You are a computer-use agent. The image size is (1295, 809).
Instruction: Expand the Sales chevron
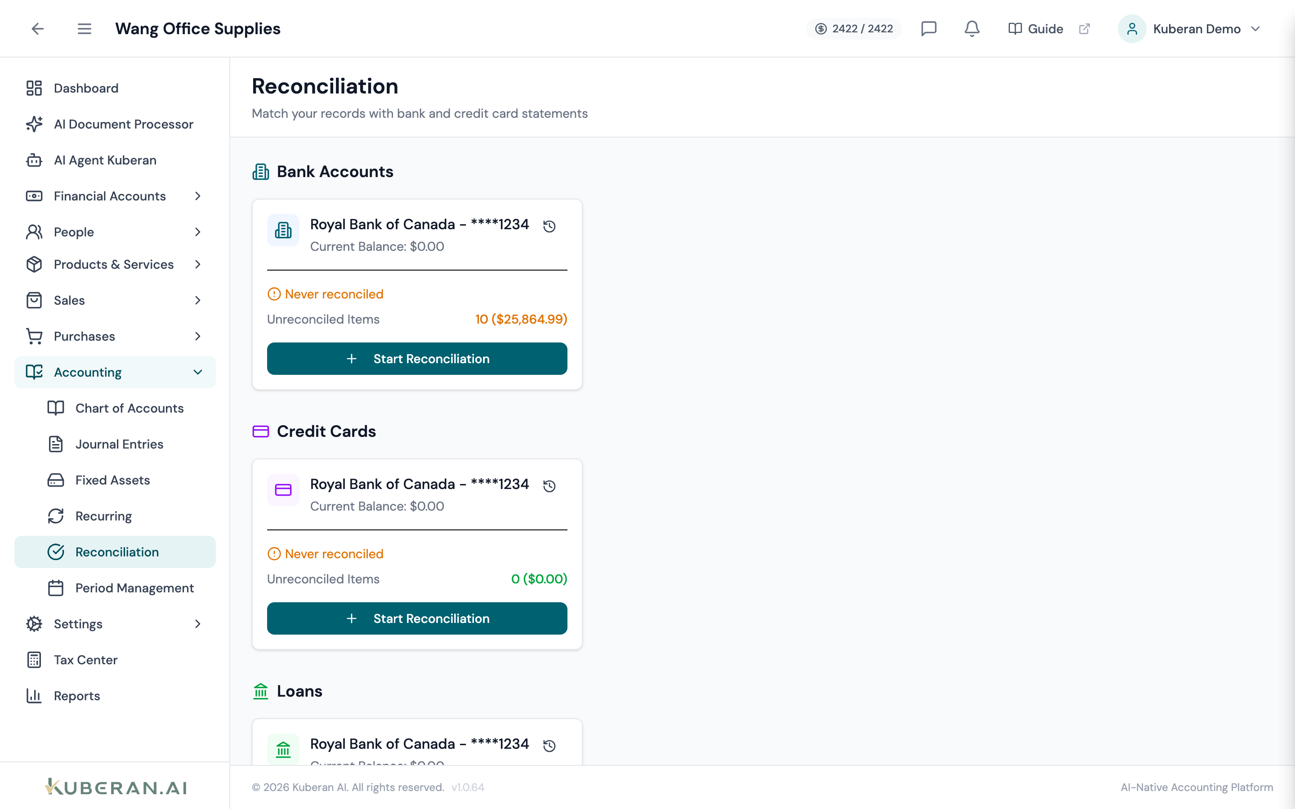[x=198, y=300]
